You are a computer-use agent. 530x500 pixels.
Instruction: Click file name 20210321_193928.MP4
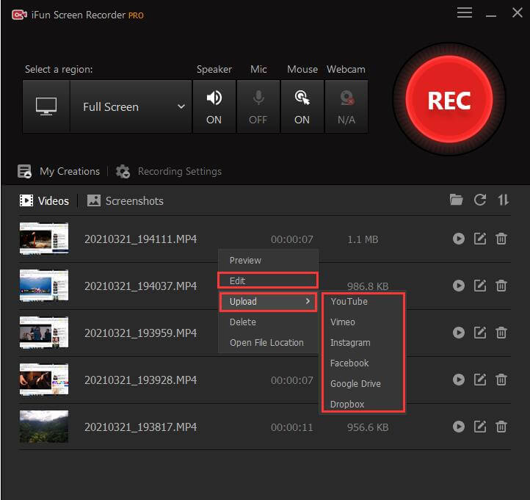(141, 380)
